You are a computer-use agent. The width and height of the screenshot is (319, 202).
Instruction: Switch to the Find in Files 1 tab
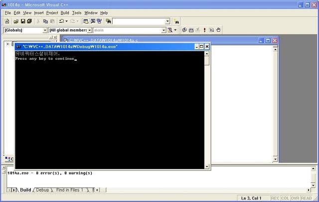click(x=70, y=190)
